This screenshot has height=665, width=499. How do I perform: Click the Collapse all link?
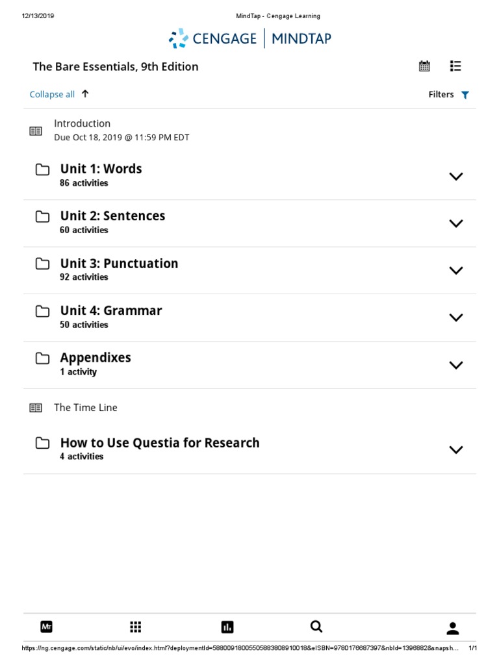point(52,94)
